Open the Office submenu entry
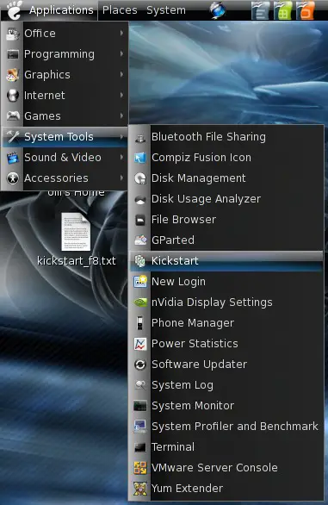 (65, 34)
